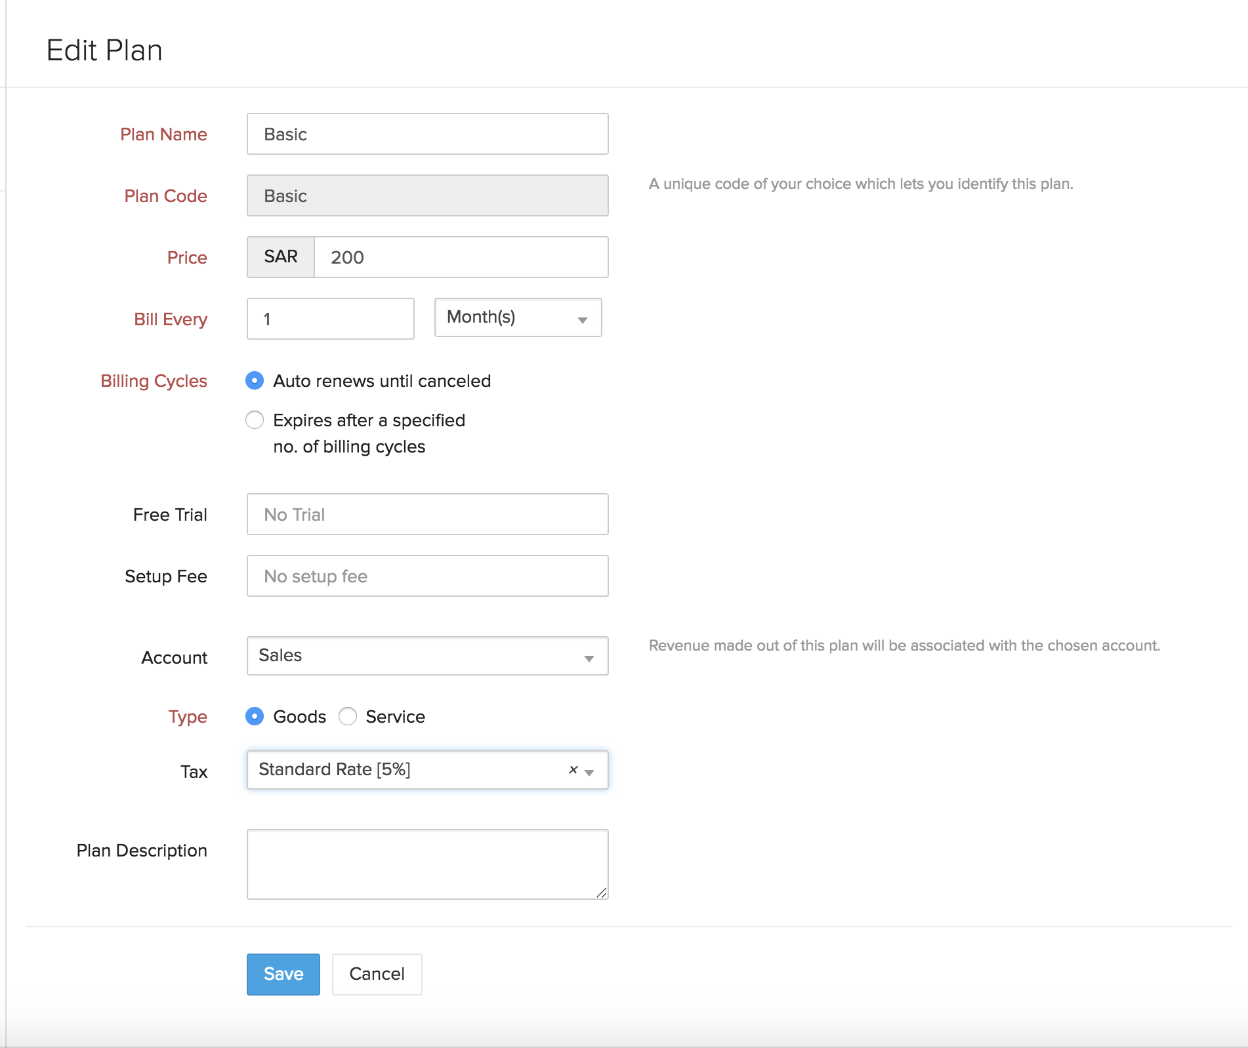Click inside the Plan Description textarea

[x=427, y=864]
